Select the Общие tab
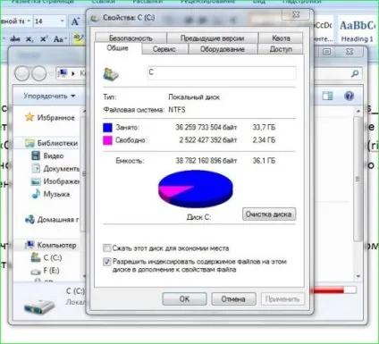 [118, 48]
